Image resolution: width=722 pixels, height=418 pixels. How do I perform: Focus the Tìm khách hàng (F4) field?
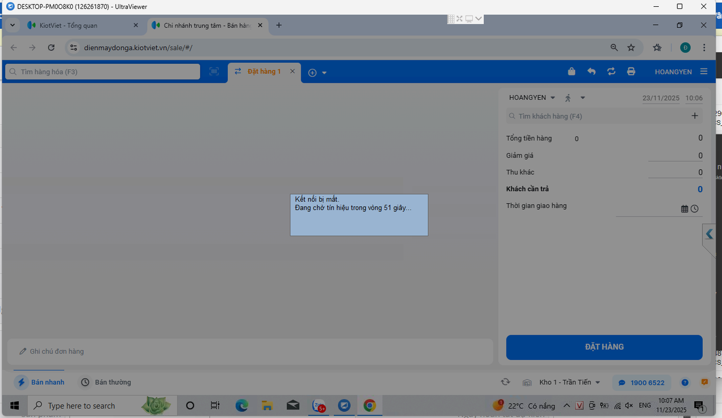[597, 116]
